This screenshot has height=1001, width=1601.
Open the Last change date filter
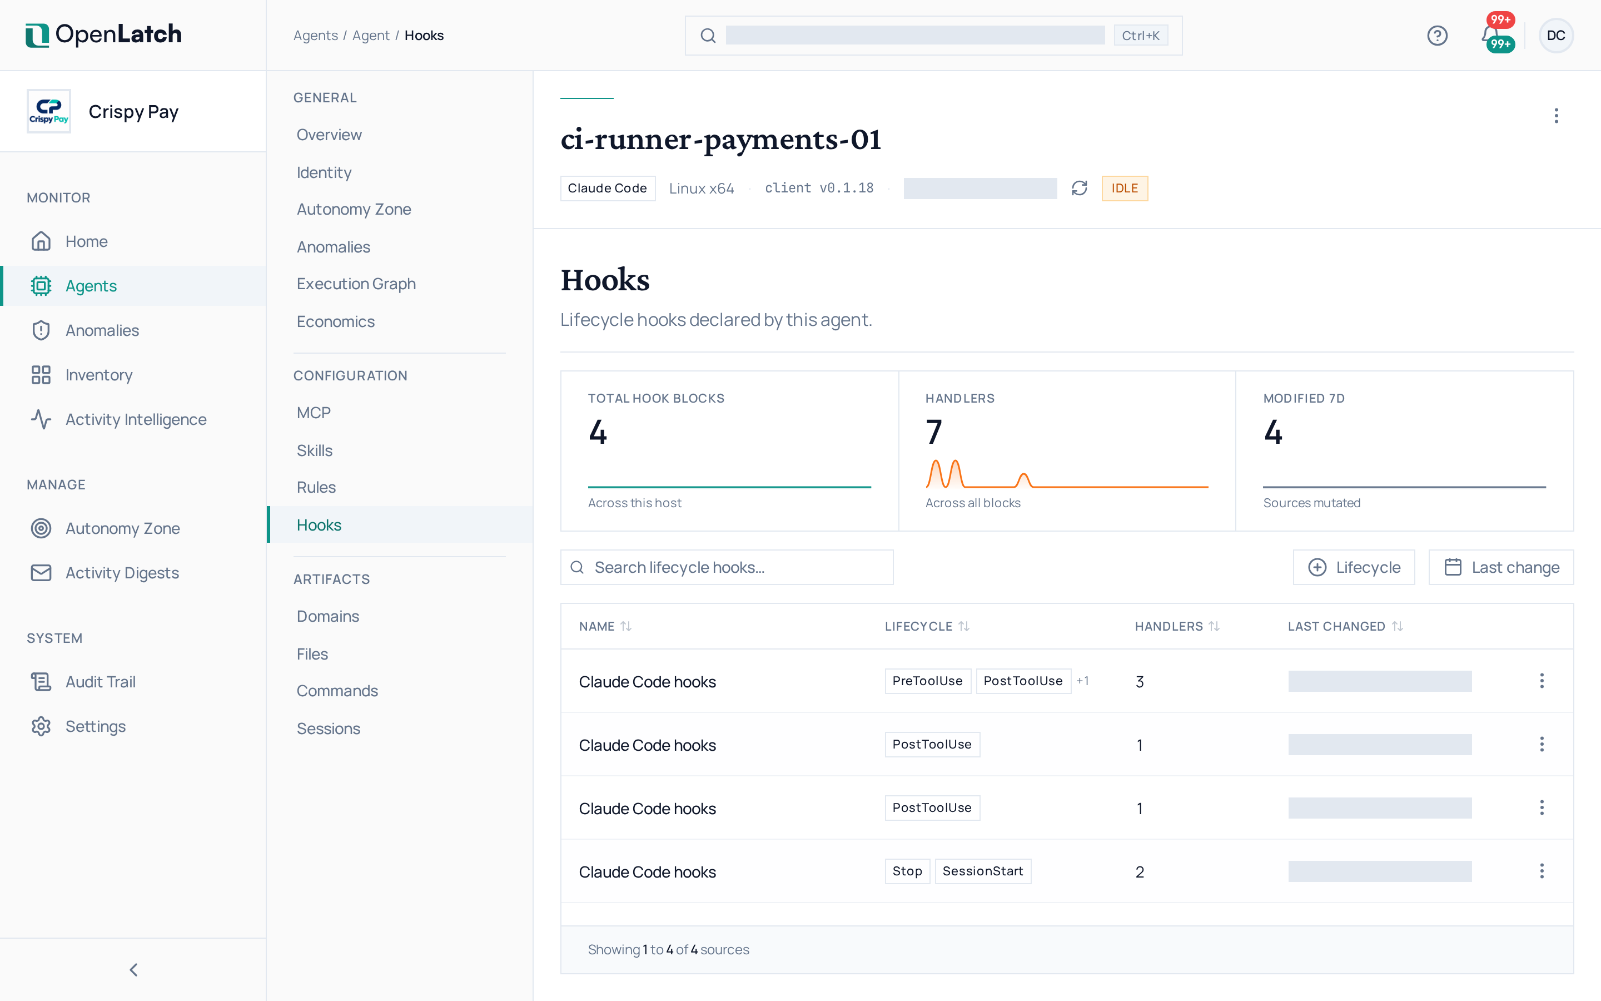coord(1500,567)
